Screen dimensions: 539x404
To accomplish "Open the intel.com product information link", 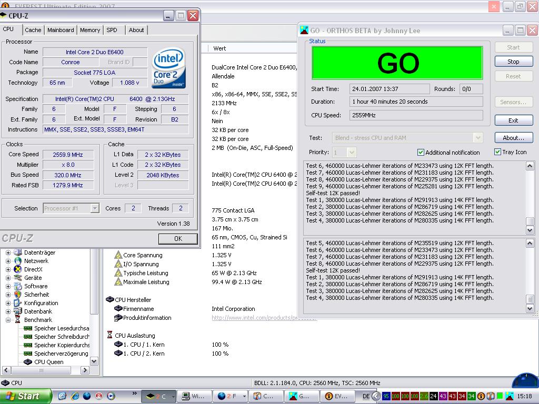I will (x=264, y=318).
